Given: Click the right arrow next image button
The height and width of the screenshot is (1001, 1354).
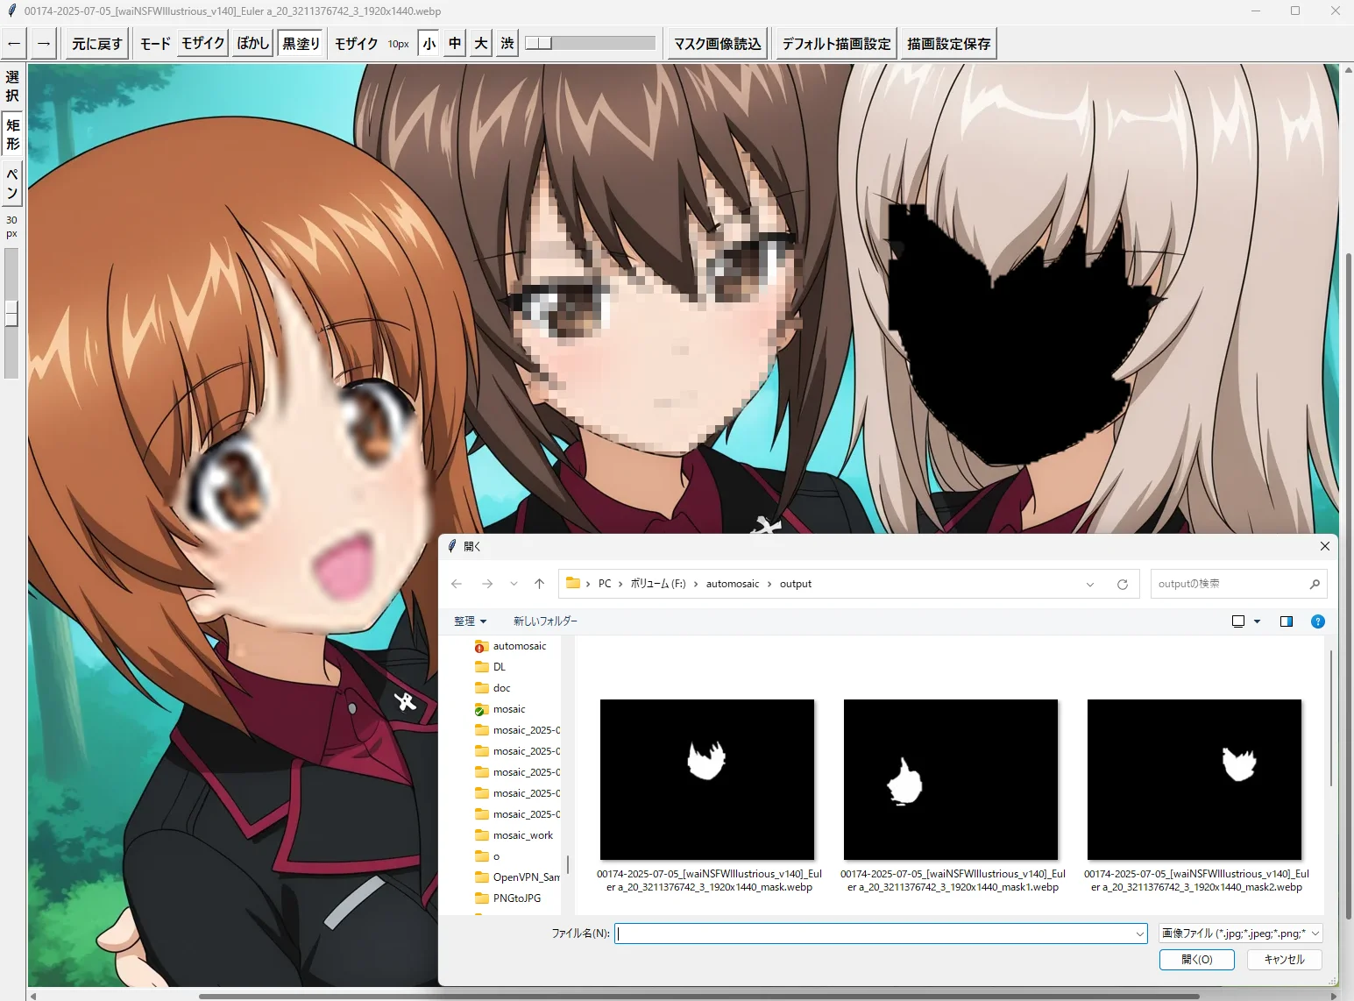Looking at the screenshot, I should 44,44.
